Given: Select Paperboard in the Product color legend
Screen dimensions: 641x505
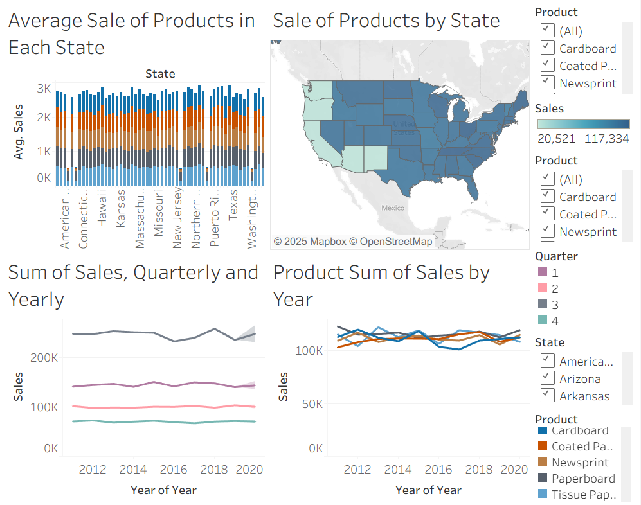Looking at the screenshot, I should tap(543, 478).
